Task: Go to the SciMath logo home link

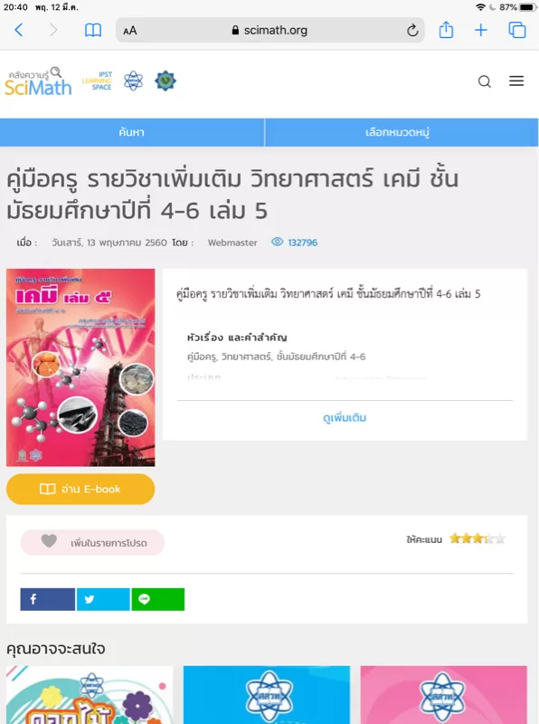Action: point(38,81)
